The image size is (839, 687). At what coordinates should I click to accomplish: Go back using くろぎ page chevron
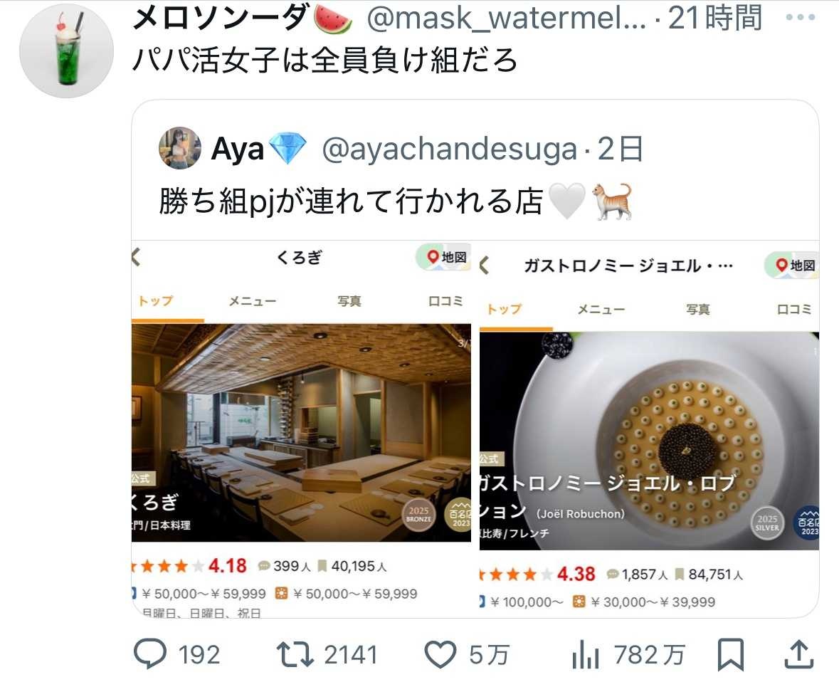(137, 258)
